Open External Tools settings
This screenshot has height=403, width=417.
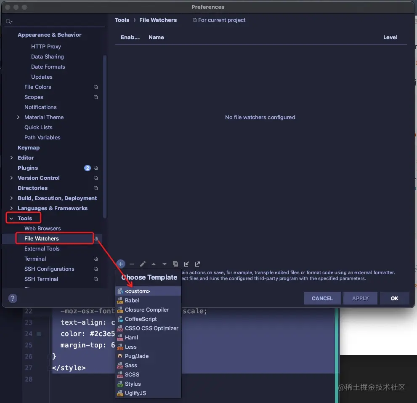[42, 248]
